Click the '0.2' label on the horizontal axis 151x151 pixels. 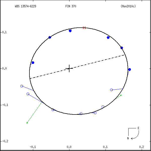tap(141, 147)
